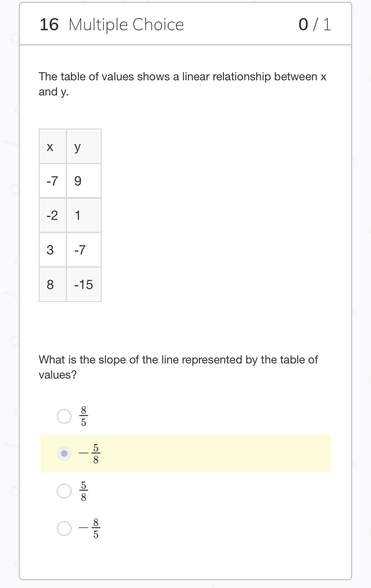The image size is (371, 588).
Task: Pick the negative 8/5 radio button
Action: [64, 528]
